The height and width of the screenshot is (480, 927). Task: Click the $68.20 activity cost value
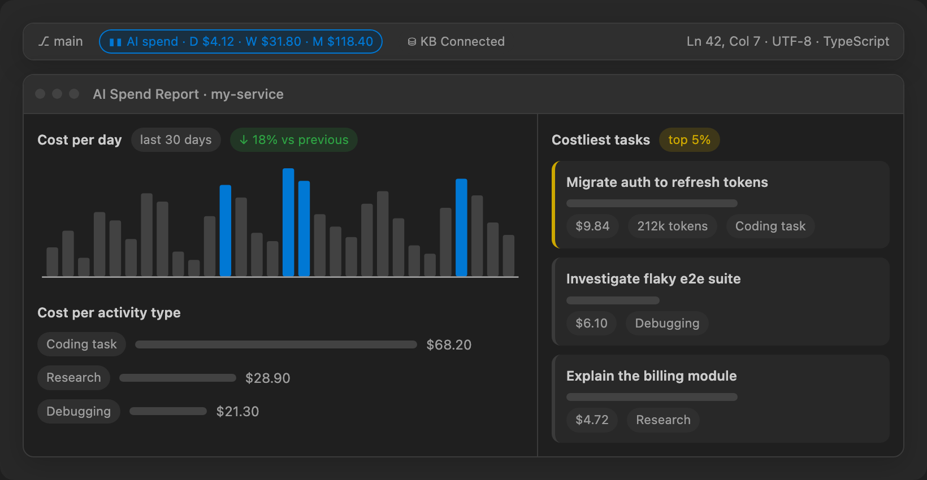(449, 345)
